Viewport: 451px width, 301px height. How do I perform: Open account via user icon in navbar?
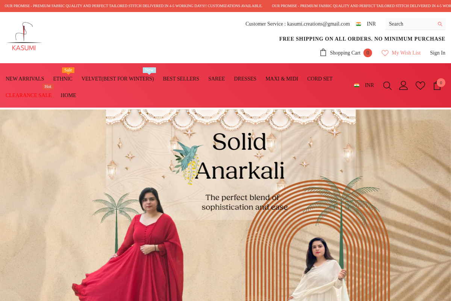403,85
